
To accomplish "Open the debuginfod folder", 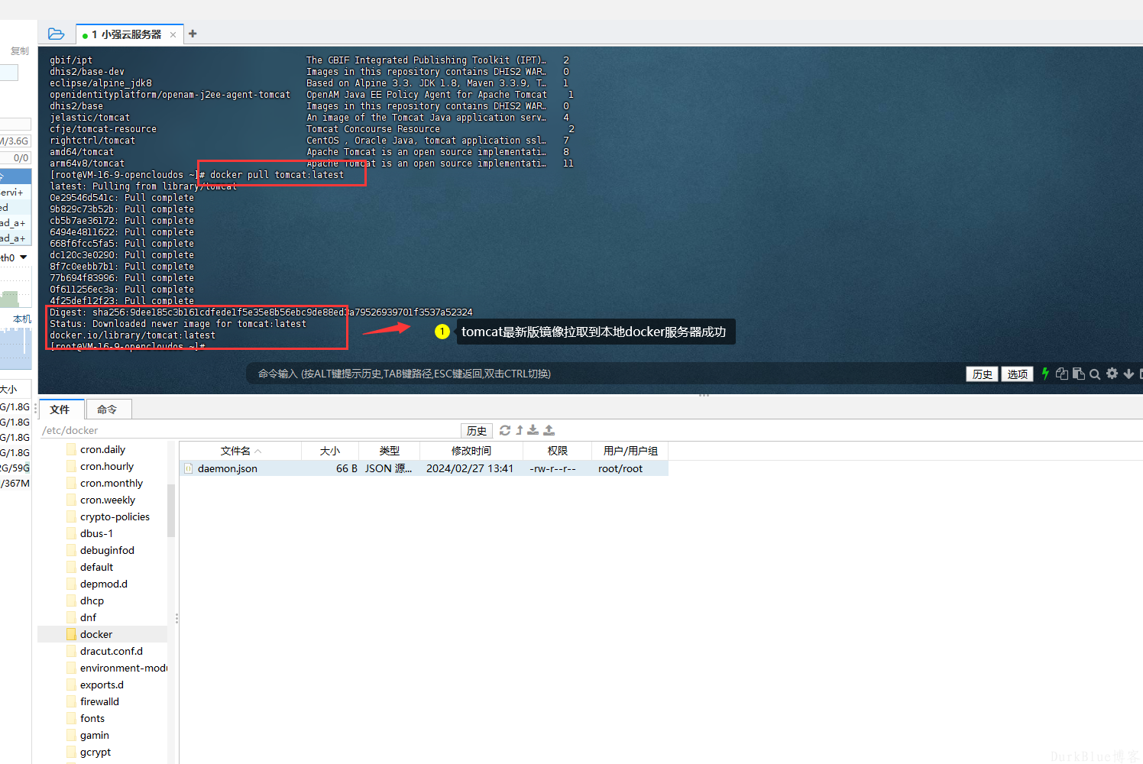I will pos(107,550).
